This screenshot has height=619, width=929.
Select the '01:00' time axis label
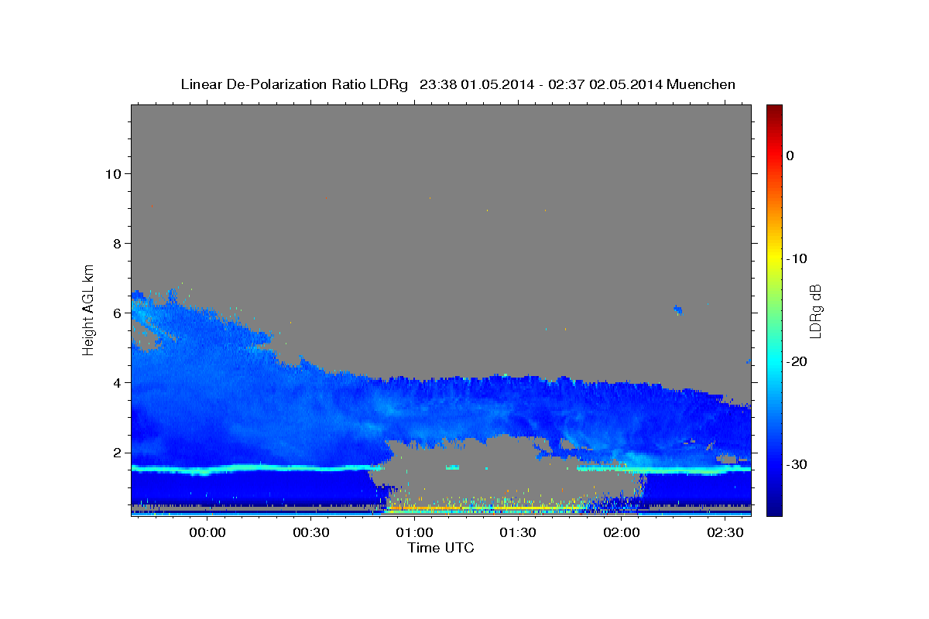click(x=415, y=533)
